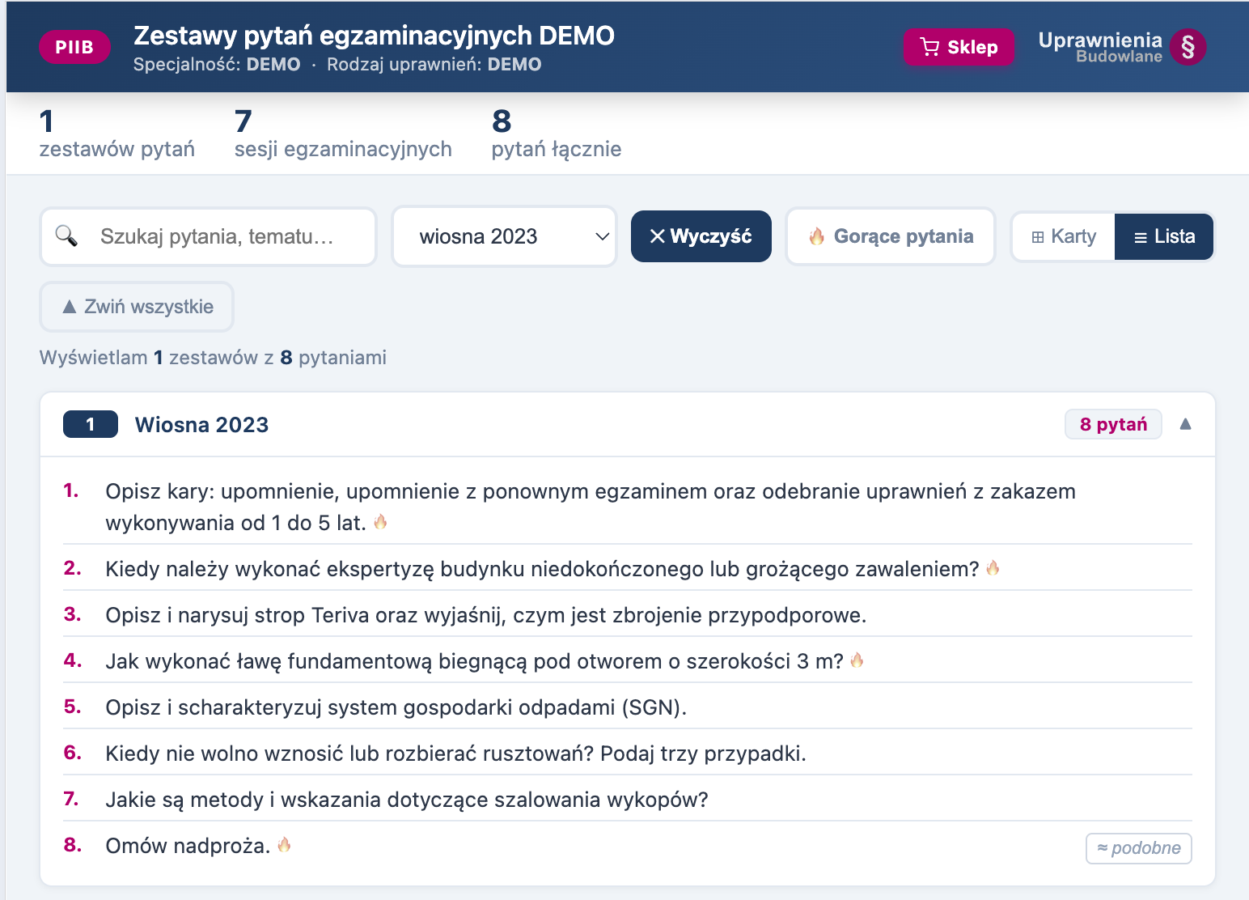Click flame icon next to question 1
This screenshot has width=1249, height=900.
pyautogui.click(x=380, y=522)
